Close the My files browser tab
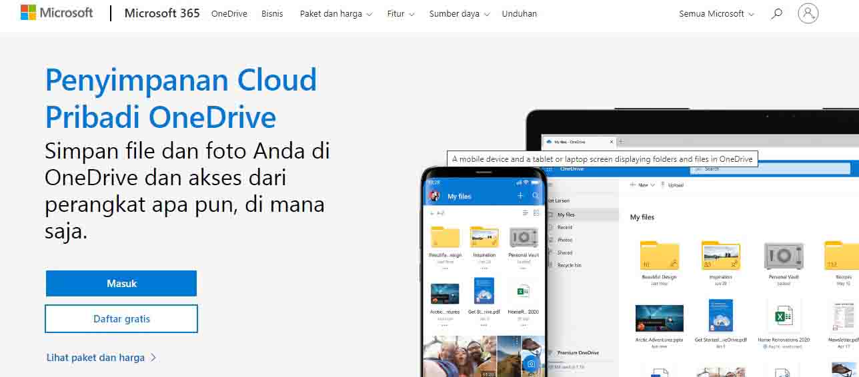This screenshot has height=377, width=859. [612, 142]
